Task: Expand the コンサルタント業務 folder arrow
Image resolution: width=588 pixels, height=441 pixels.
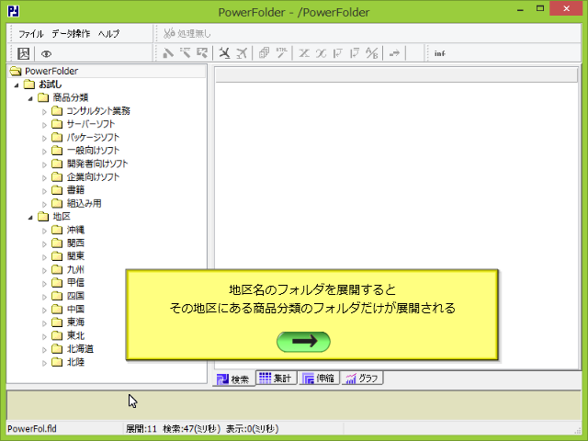Action: [x=44, y=112]
